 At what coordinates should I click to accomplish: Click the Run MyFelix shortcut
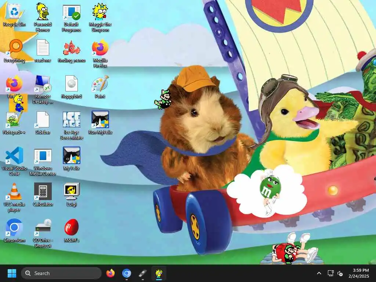pos(100,123)
